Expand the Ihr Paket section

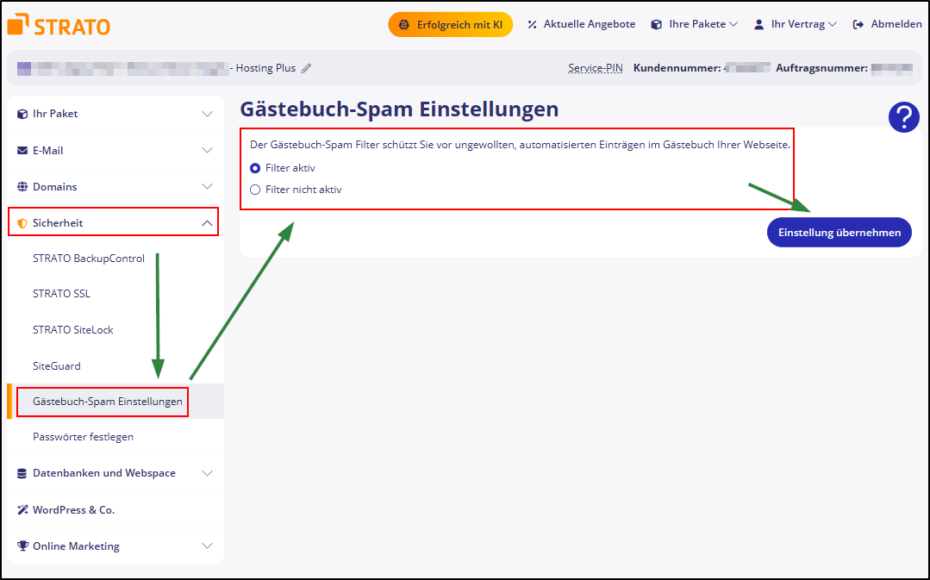[x=207, y=113]
